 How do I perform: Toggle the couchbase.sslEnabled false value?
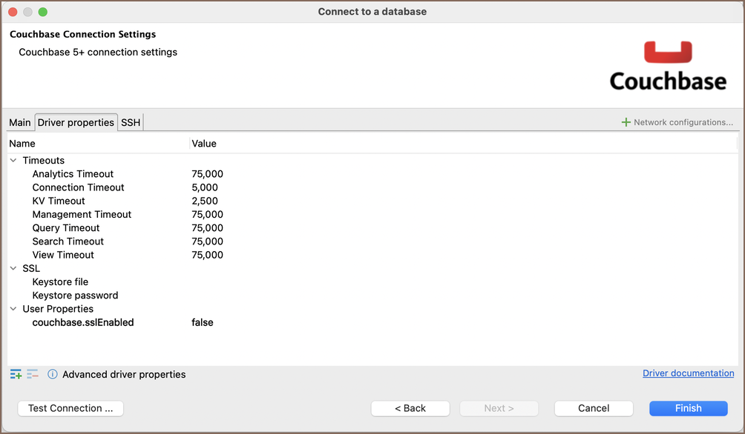click(x=203, y=322)
